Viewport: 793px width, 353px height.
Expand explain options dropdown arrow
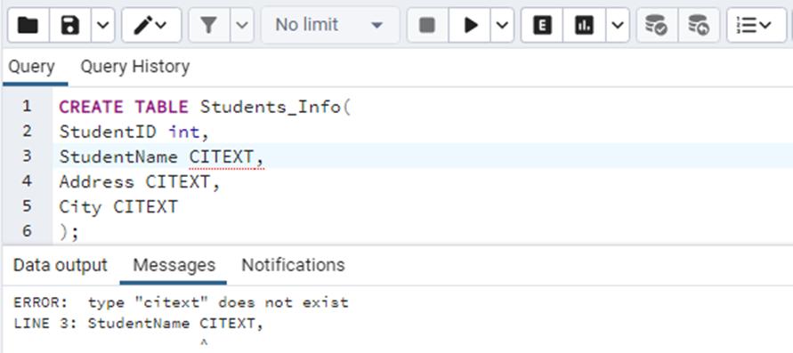point(617,25)
